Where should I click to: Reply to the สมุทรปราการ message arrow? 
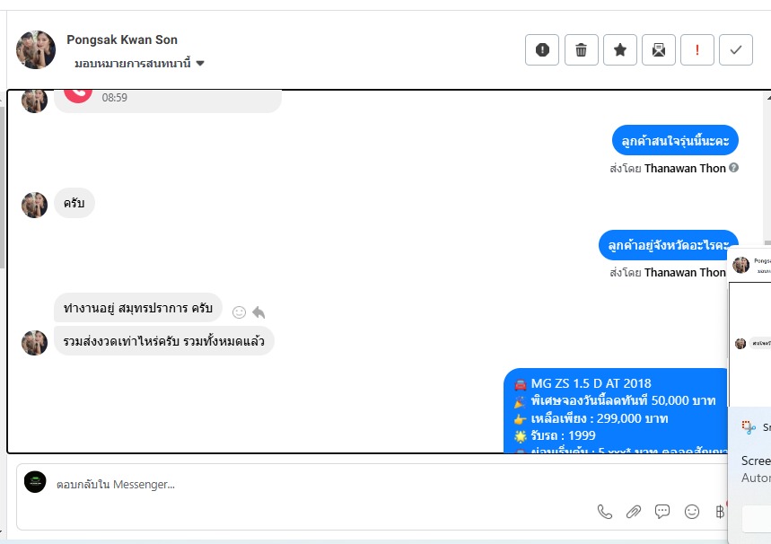tap(258, 312)
